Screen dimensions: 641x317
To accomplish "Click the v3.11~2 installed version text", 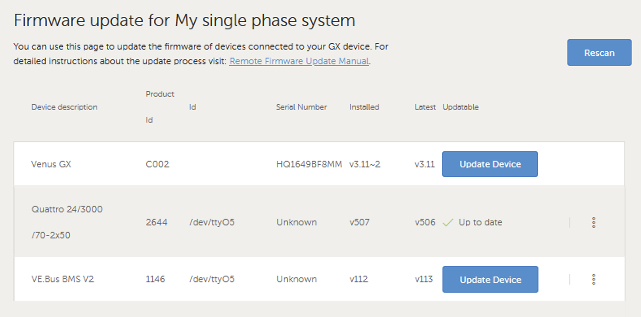I will pyautogui.click(x=365, y=164).
